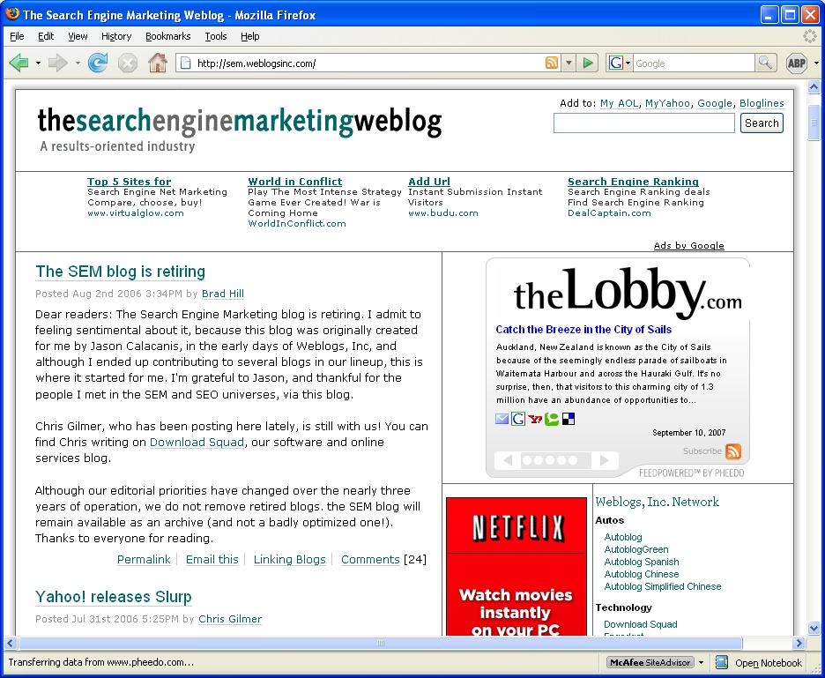Go to previous story in theLobby widget

tap(508, 460)
